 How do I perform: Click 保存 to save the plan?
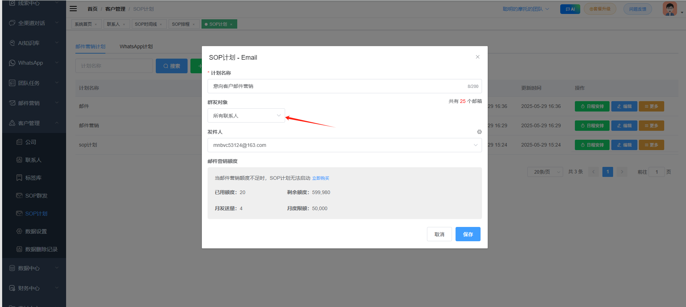pyautogui.click(x=468, y=234)
